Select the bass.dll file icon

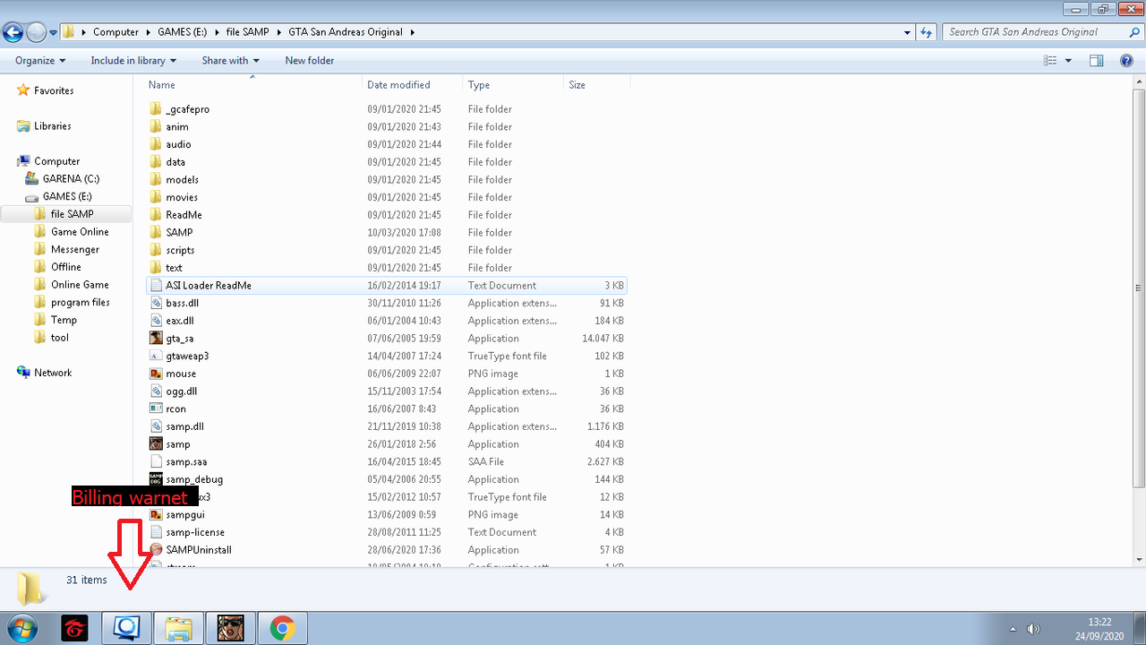[x=157, y=304]
